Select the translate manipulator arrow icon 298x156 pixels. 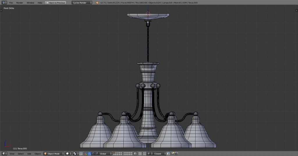pos(89,154)
